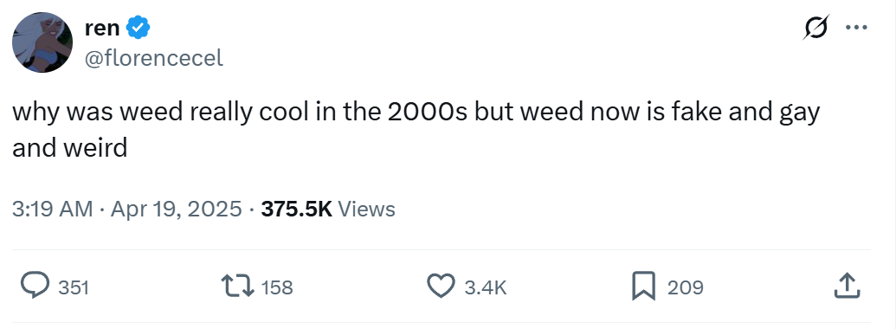This screenshot has width=896, height=329.
Task: Click the 3:19 AM timestamp link
Action: (x=52, y=209)
